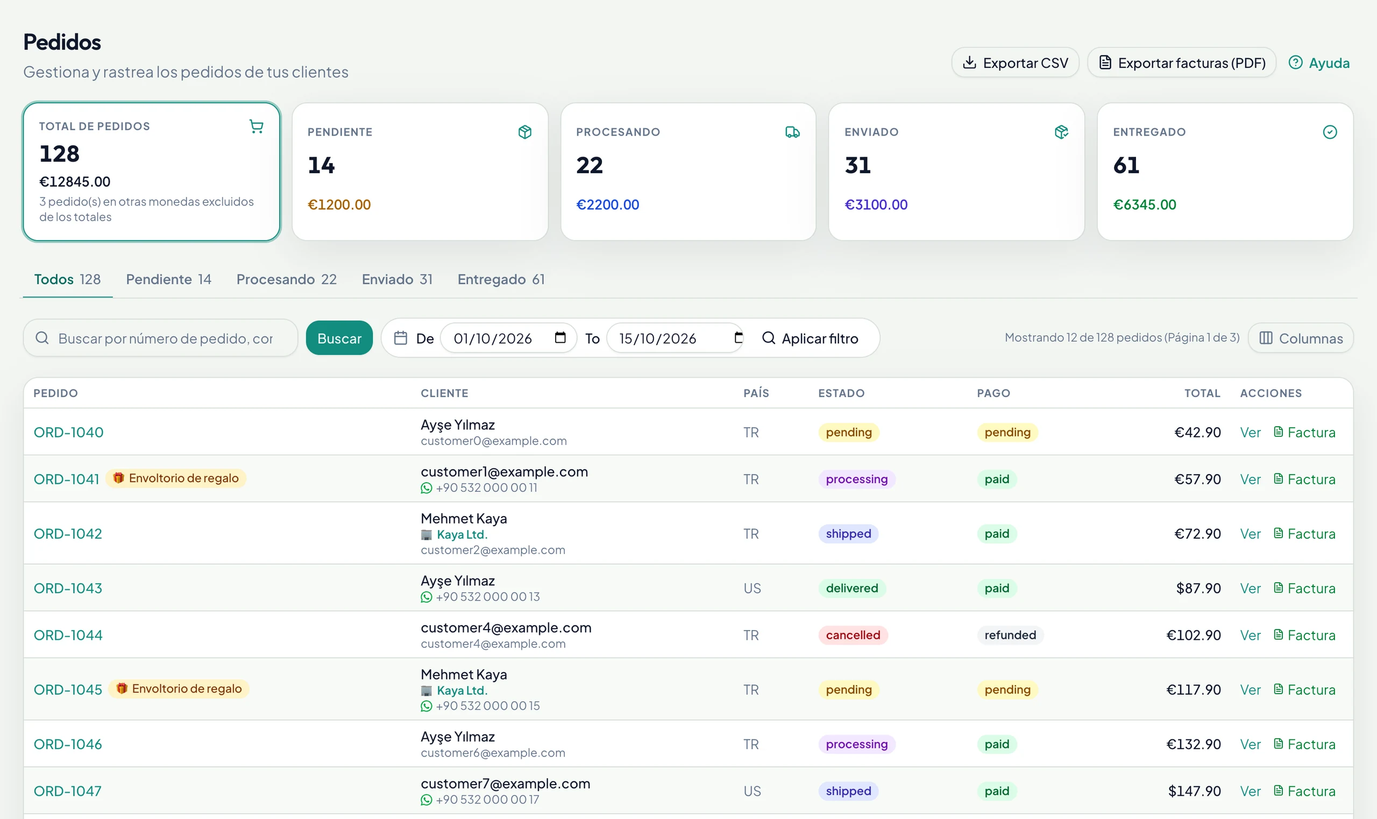Image resolution: width=1377 pixels, height=819 pixels.
Task: Click WhatsApp icon for +90 532 000 00 17
Action: (x=426, y=800)
